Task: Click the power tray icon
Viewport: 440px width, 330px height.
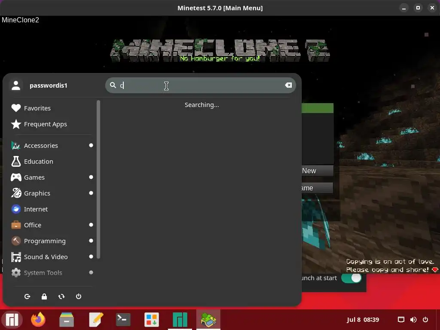Action: click(425, 320)
